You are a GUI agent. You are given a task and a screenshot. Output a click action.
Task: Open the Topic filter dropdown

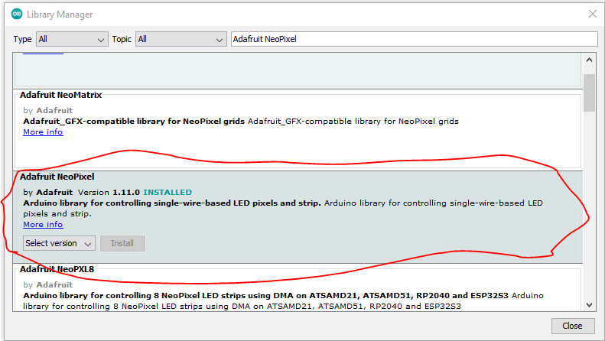(x=181, y=39)
